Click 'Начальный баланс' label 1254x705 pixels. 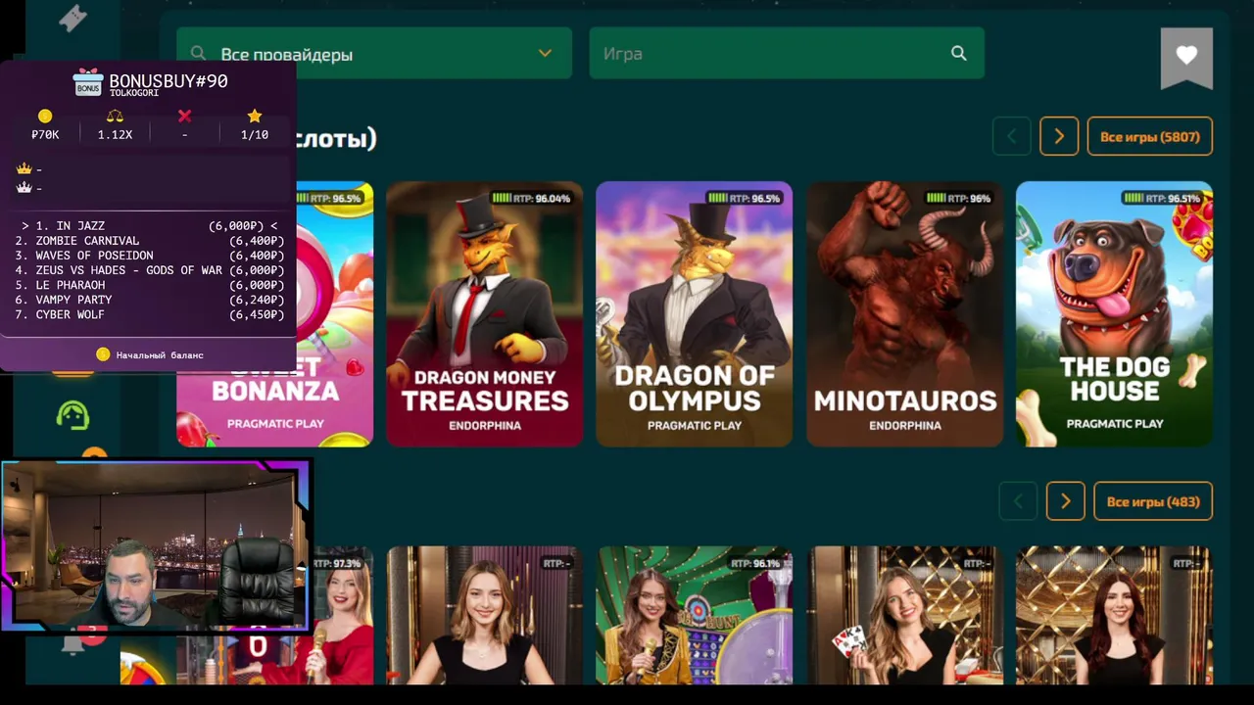click(x=160, y=354)
